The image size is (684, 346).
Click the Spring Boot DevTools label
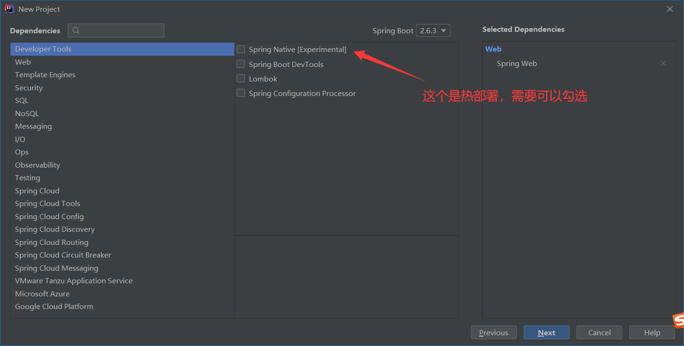click(x=286, y=64)
